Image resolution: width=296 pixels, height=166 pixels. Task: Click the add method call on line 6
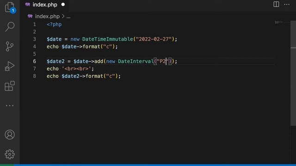tap(99, 61)
